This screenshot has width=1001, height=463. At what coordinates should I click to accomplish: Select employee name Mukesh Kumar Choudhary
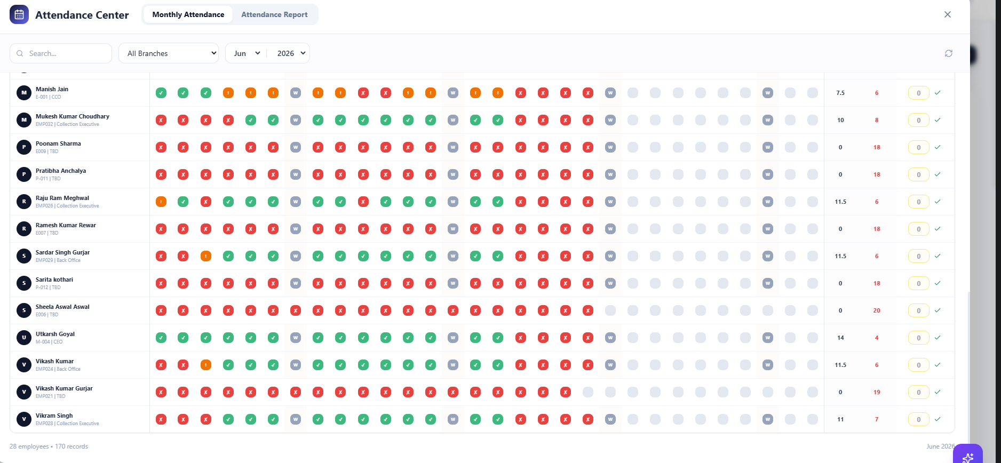(73, 116)
